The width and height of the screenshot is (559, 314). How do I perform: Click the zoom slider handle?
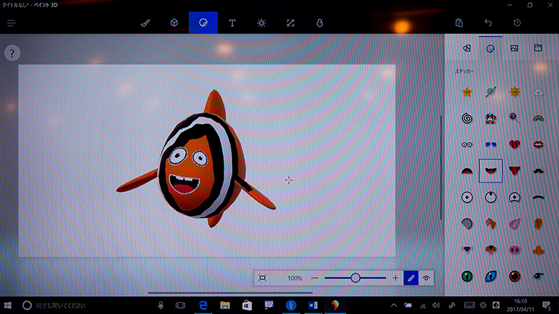355,278
